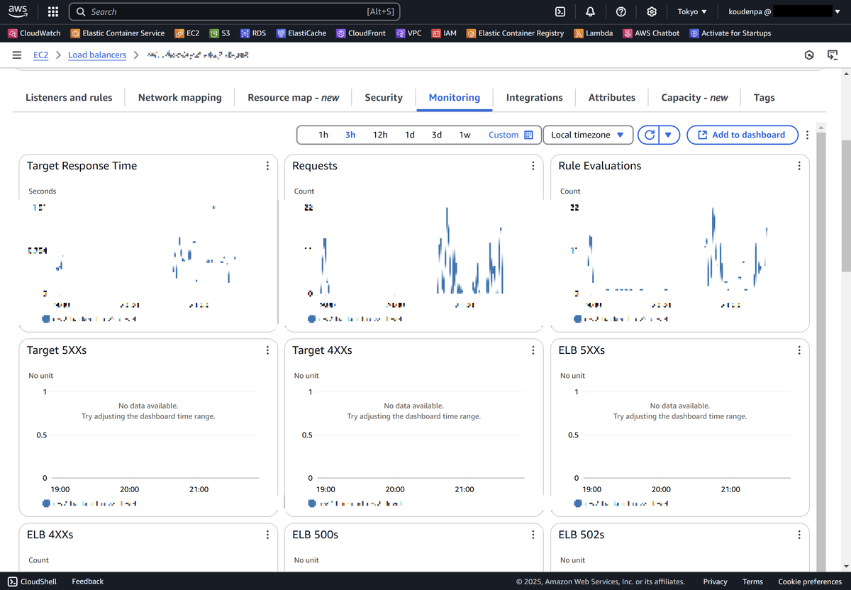Switch to the 12h time range
The image size is (851, 590).
click(x=380, y=134)
